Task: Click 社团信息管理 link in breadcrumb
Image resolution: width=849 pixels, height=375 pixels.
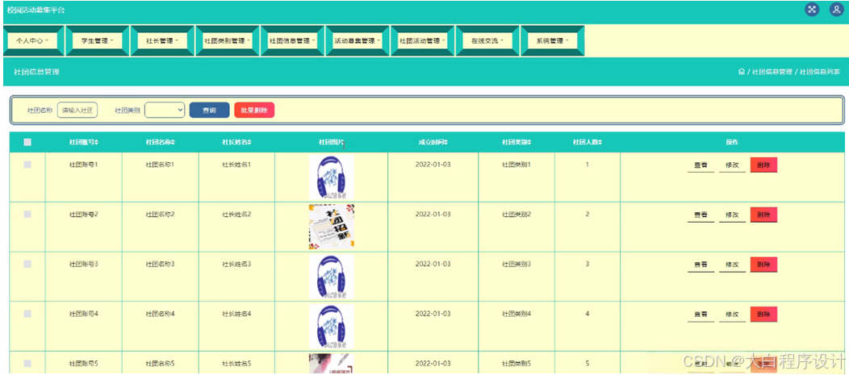Action: (772, 72)
